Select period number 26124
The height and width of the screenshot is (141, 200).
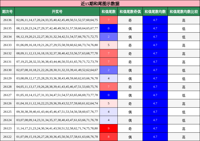(x=7, y=120)
